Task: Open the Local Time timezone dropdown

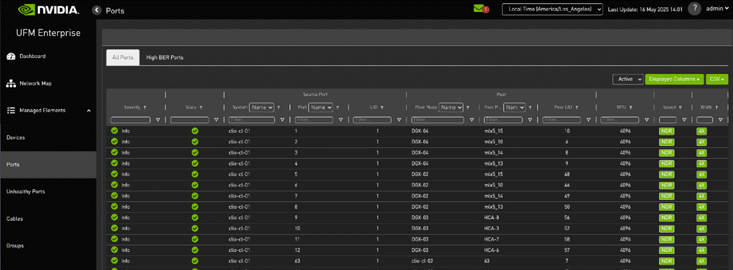Action: point(552,9)
